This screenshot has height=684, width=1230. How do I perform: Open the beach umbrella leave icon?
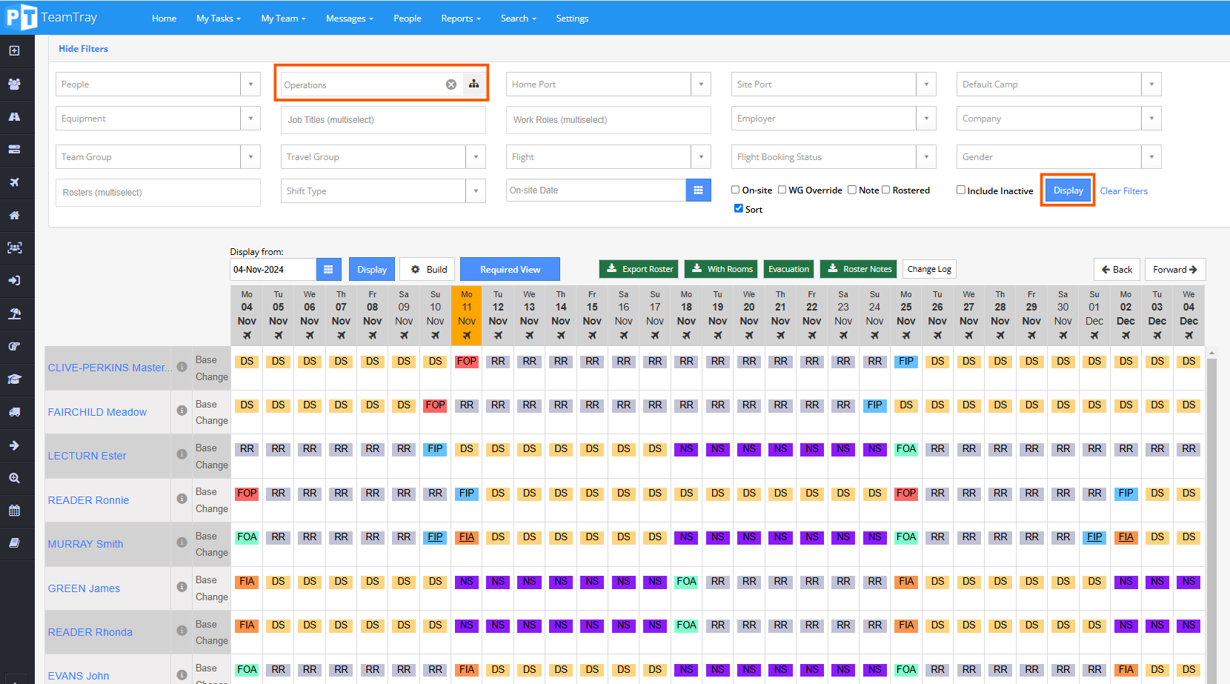pyautogui.click(x=14, y=313)
